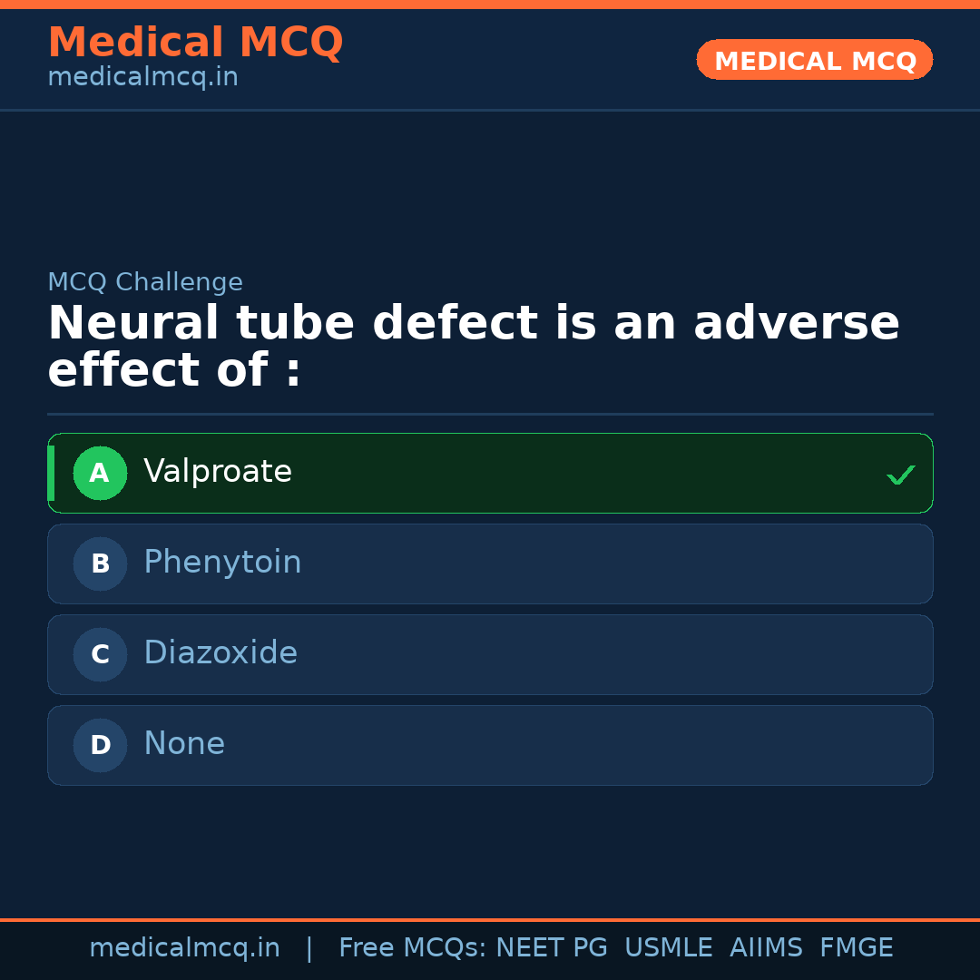Click the circular B badge on Phenytoin option

(100, 563)
